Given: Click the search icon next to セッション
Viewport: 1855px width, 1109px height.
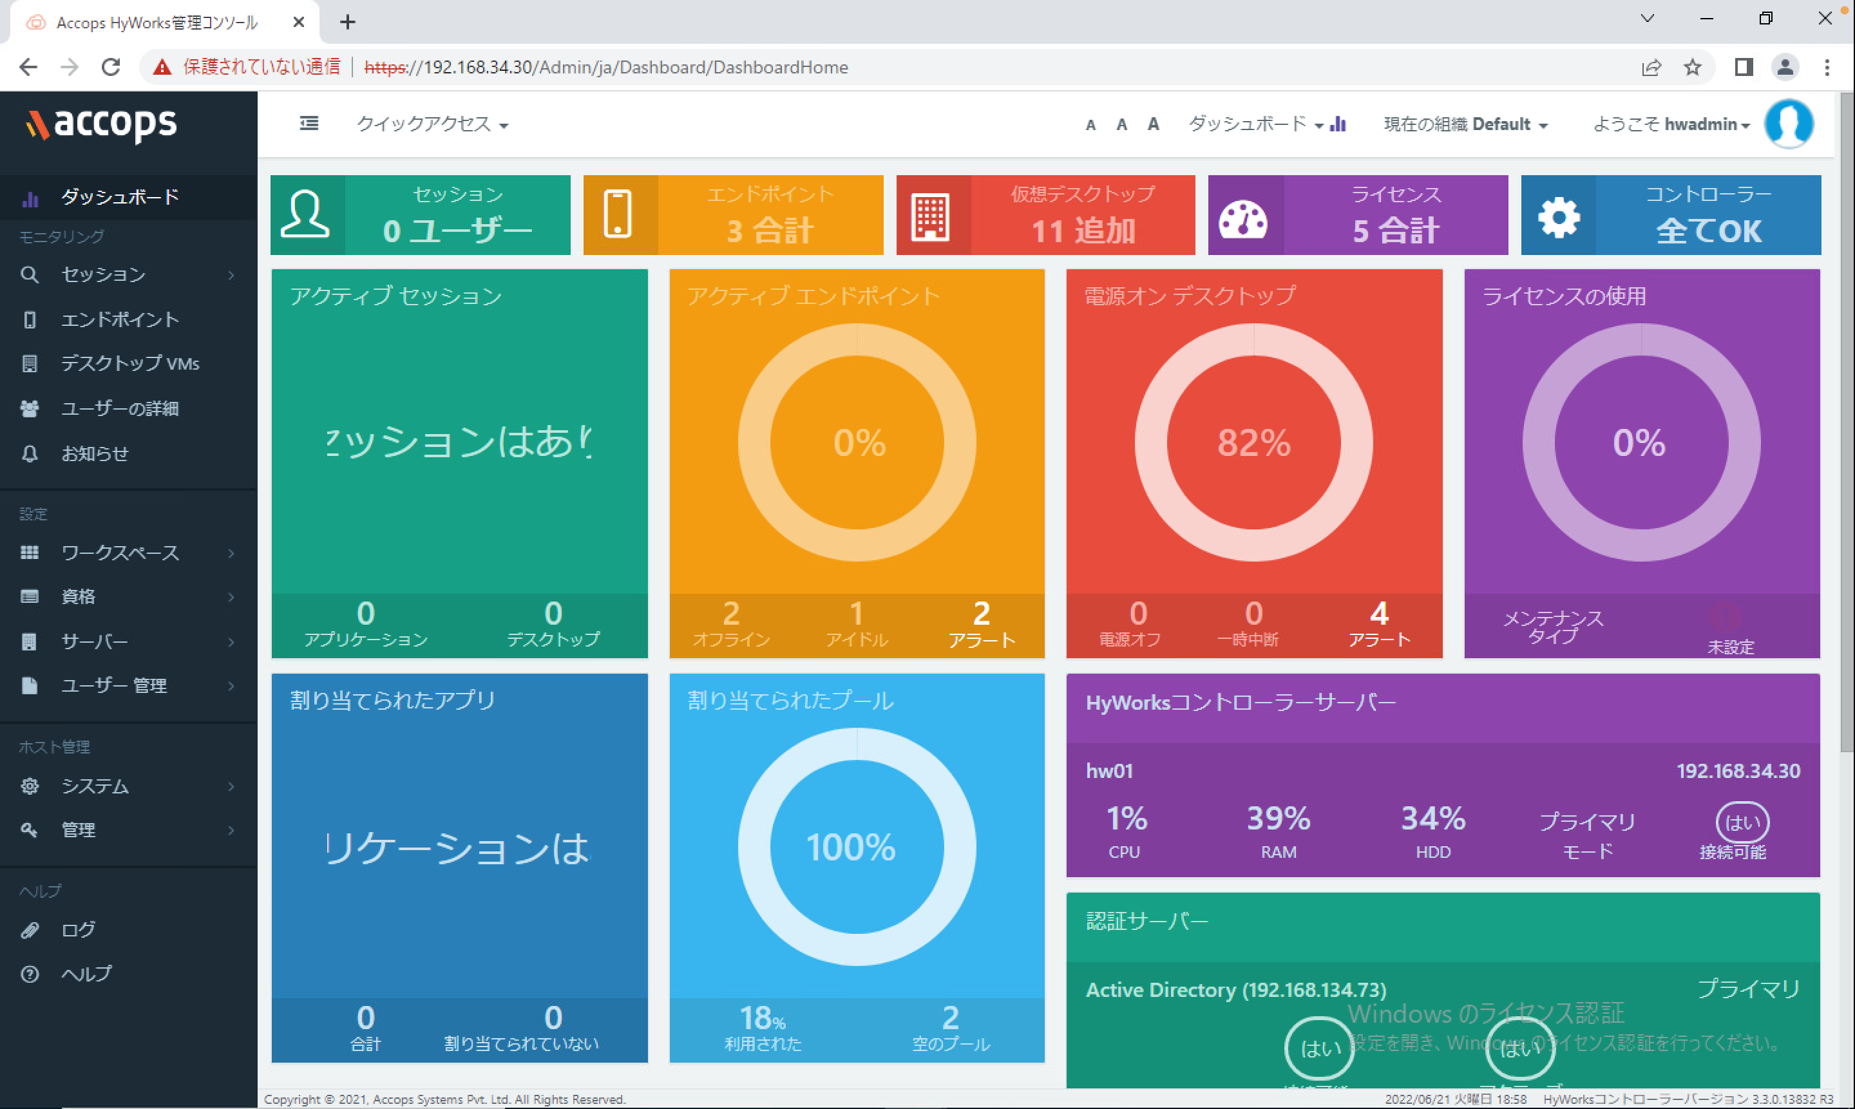Looking at the screenshot, I should coord(29,274).
